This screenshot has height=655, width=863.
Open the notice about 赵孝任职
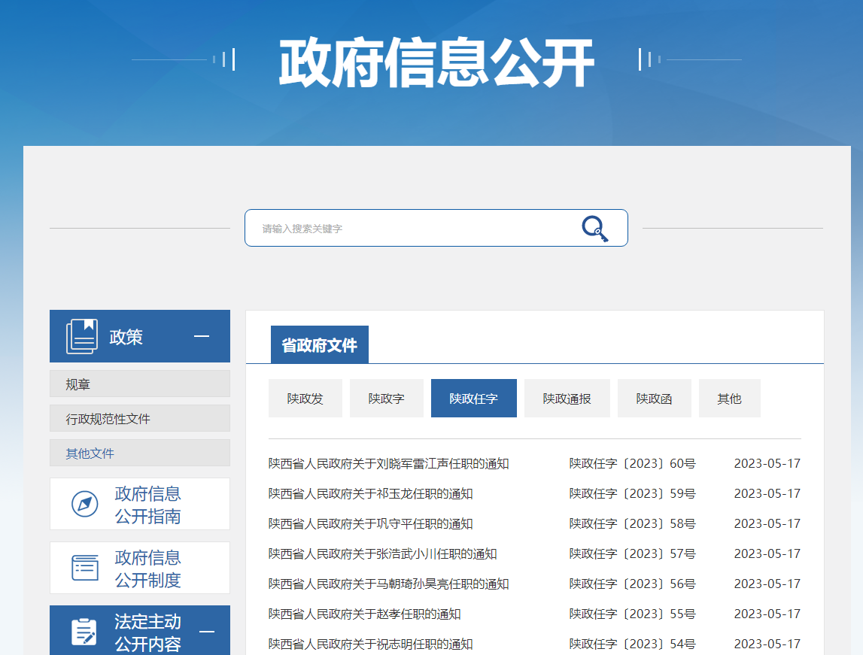click(x=364, y=614)
